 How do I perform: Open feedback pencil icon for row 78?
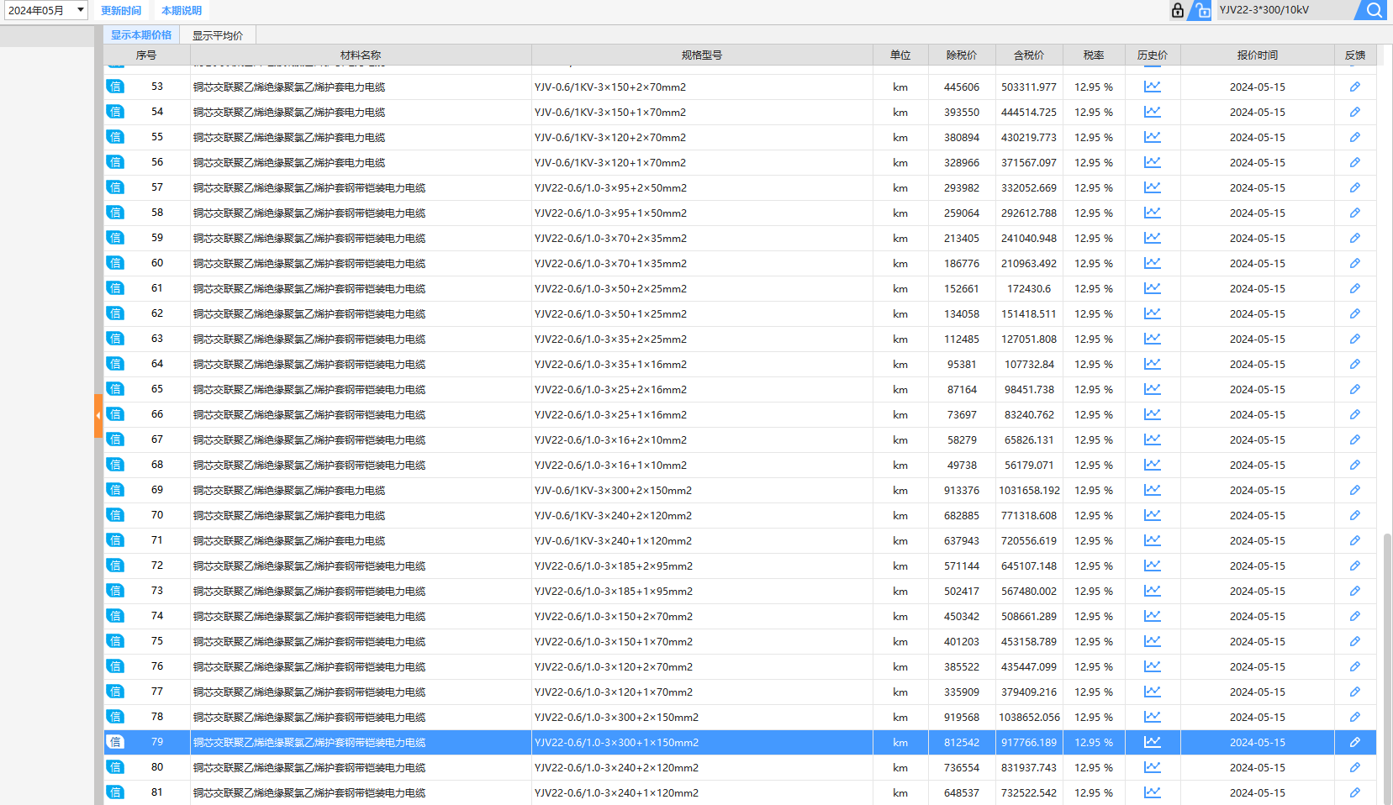(x=1355, y=717)
